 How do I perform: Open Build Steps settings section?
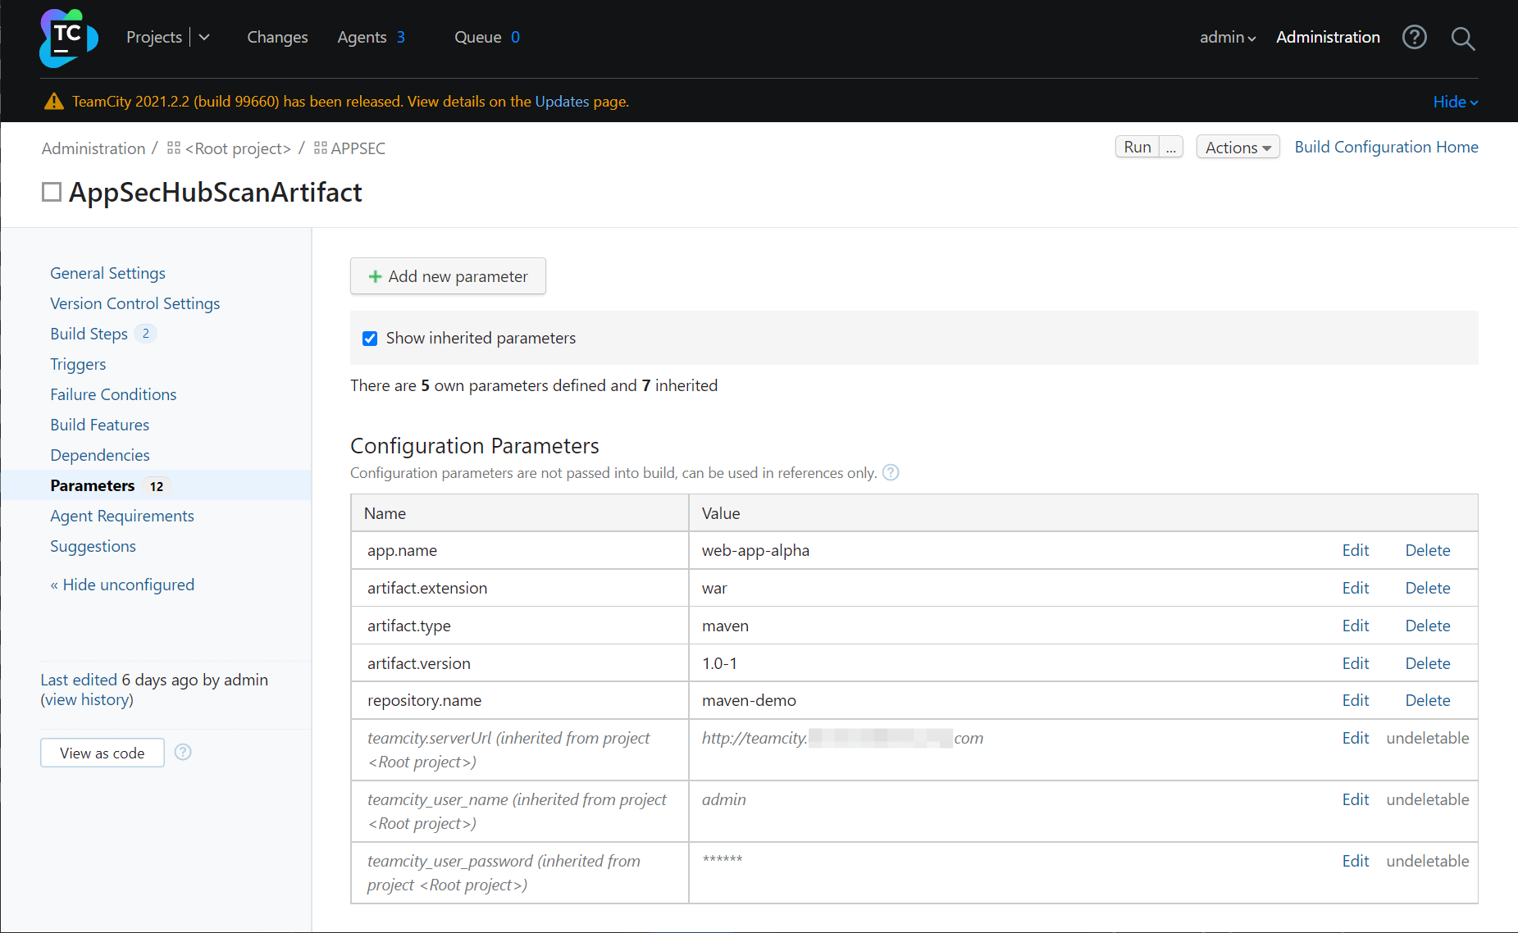point(89,334)
